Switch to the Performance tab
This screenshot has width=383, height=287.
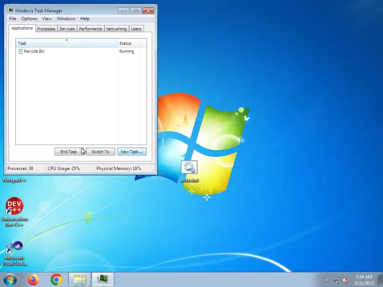point(91,29)
